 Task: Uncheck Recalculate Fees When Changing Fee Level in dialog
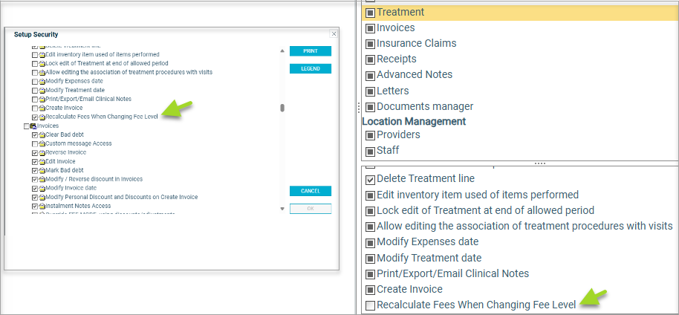click(x=35, y=117)
